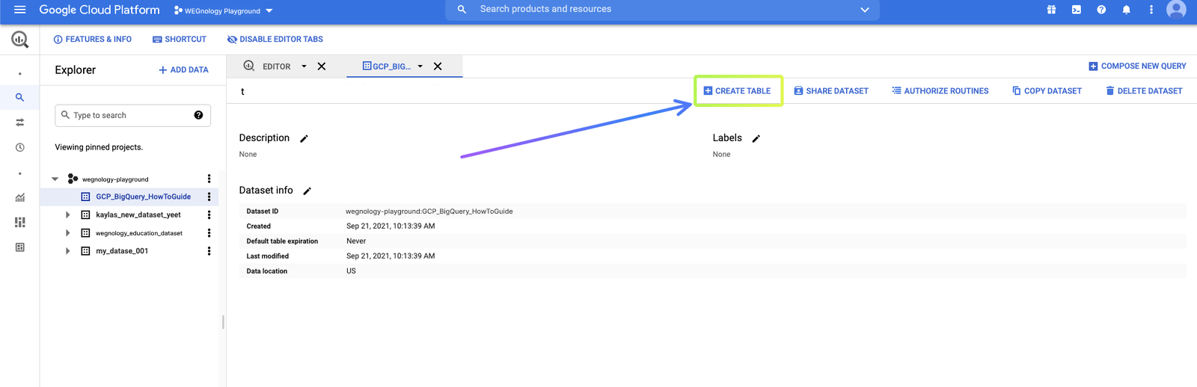Open Scheduled queries clock icon in sidebar
The height and width of the screenshot is (387, 1197).
(19, 147)
